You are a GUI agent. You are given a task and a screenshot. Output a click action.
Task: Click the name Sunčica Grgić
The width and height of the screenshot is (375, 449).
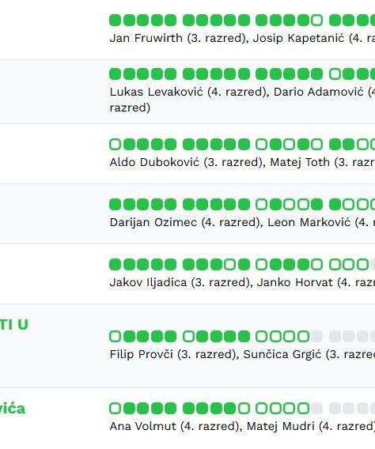pos(282,354)
